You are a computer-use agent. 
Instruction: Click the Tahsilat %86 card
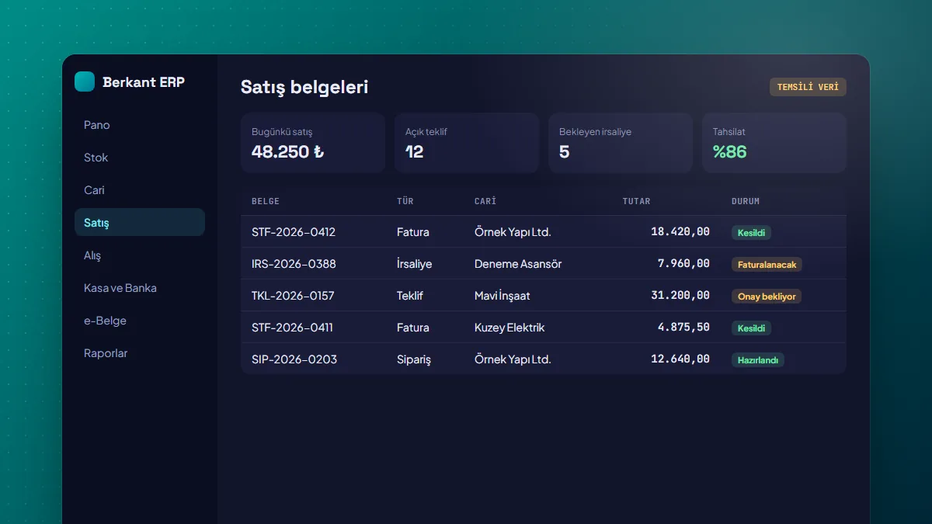pyautogui.click(x=774, y=143)
